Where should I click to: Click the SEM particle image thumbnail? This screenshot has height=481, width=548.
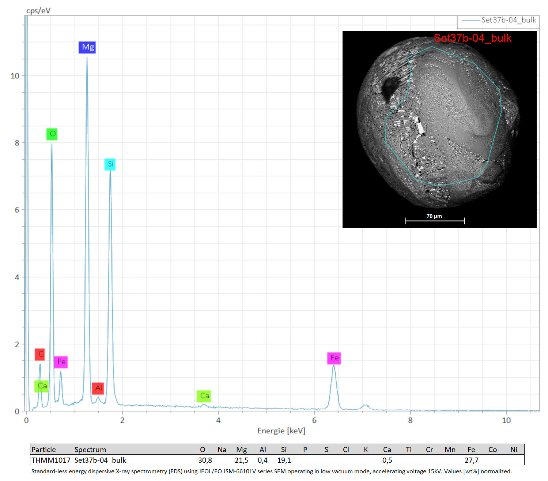[439, 130]
